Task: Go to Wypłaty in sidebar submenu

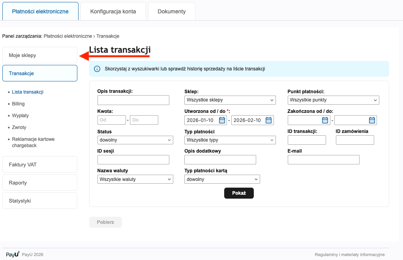Action: (x=20, y=116)
